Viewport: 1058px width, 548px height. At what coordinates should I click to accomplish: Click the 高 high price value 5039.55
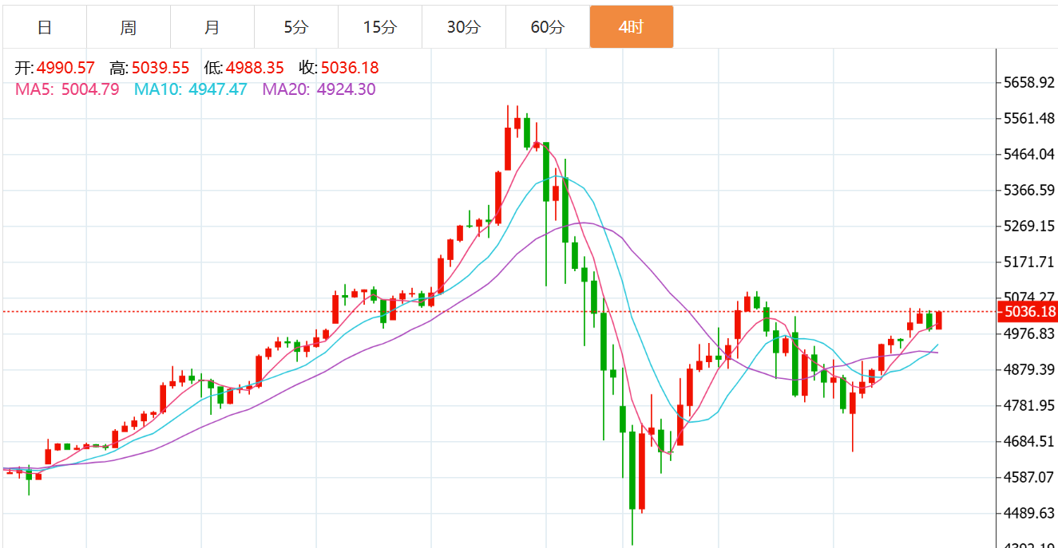[x=160, y=69]
